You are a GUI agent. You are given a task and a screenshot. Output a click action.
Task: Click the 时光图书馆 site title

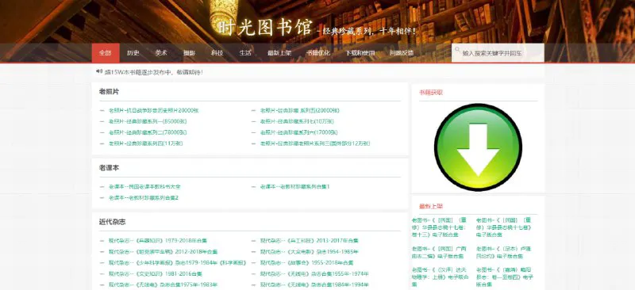[265, 28]
